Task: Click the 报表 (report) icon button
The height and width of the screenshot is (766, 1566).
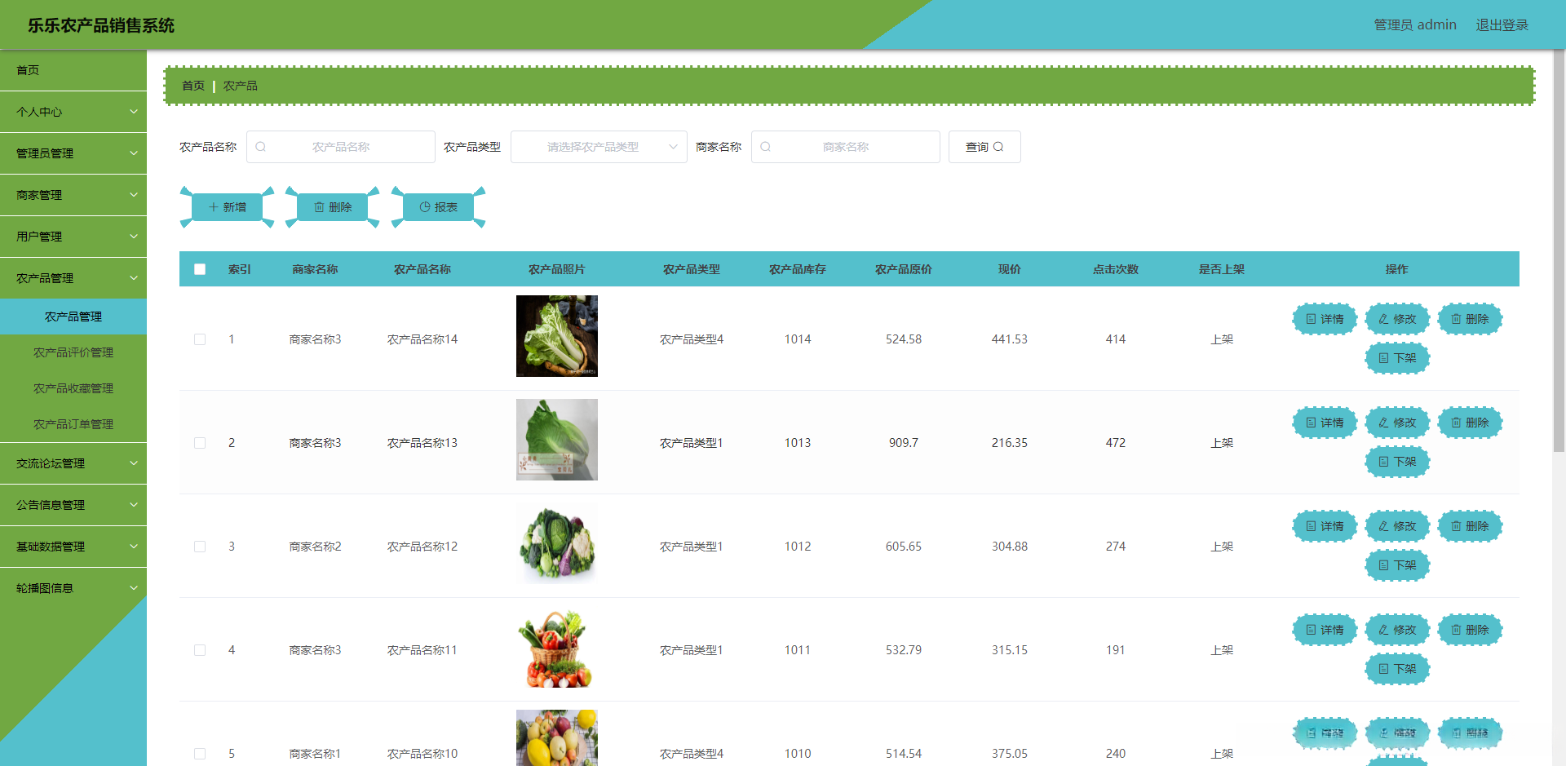Action: coord(438,206)
